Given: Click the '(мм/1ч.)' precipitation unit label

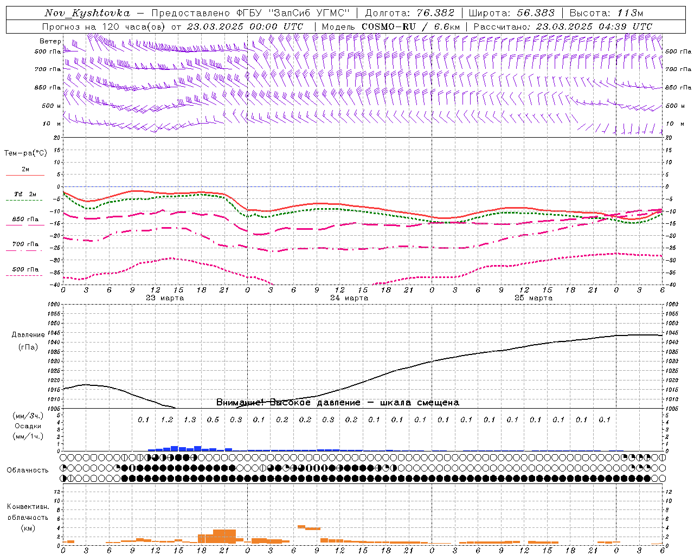Looking at the screenshot, I should 28,436.
